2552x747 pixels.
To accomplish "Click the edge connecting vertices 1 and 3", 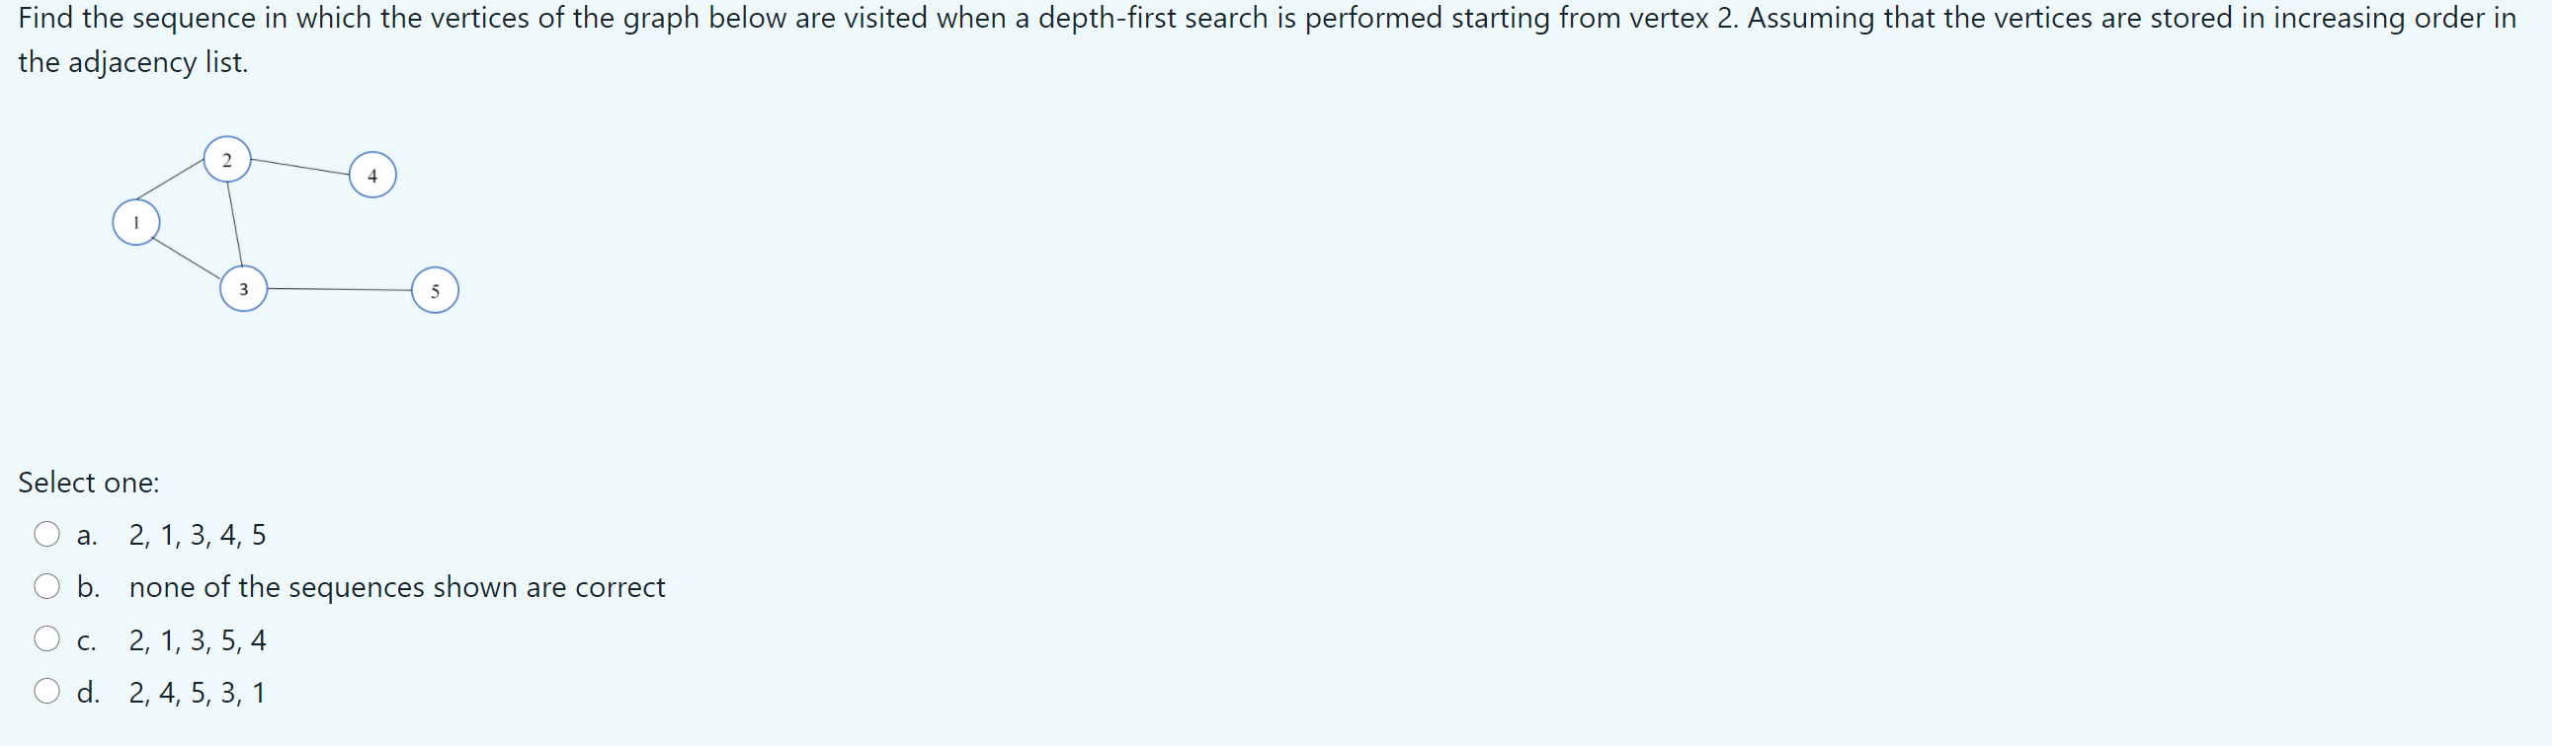I will [x=188, y=258].
